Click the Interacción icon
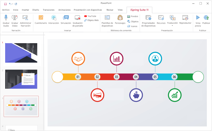This screenshot has height=131, width=212. (54, 18)
